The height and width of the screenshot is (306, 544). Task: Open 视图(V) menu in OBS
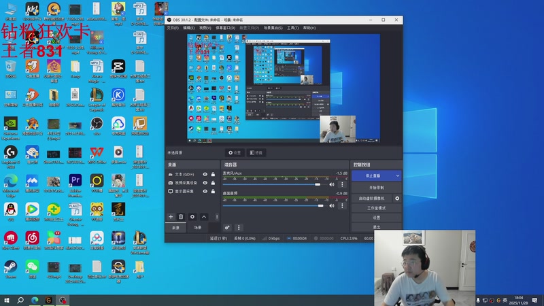(x=205, y=28)
